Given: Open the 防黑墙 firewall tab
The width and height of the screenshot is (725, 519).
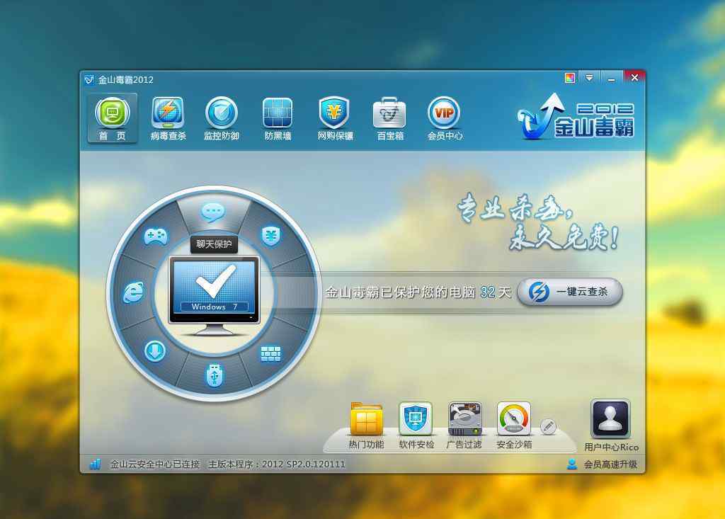Looking at the screenshot, I should point(278,118).
